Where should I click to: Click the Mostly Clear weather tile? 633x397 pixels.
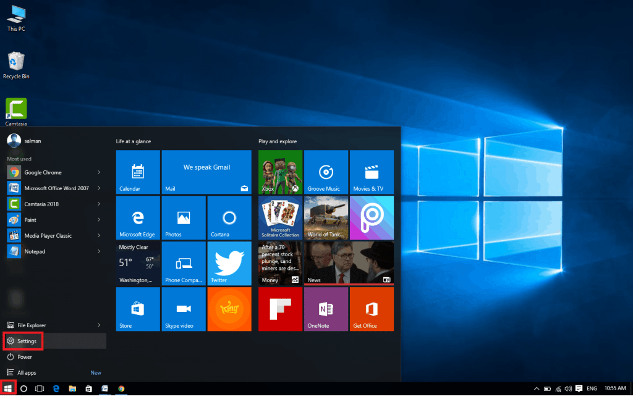(137, 264)
